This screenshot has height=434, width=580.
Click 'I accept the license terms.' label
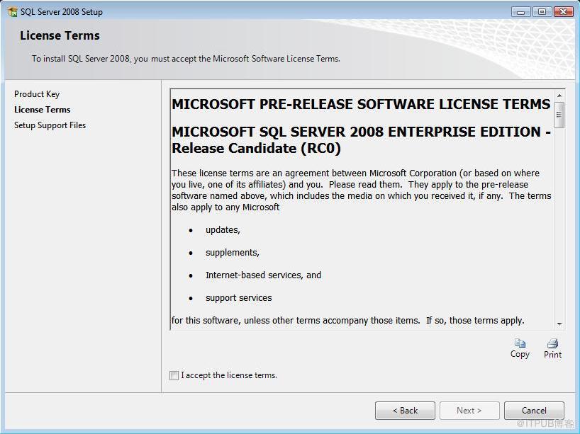tap(229, 375)
